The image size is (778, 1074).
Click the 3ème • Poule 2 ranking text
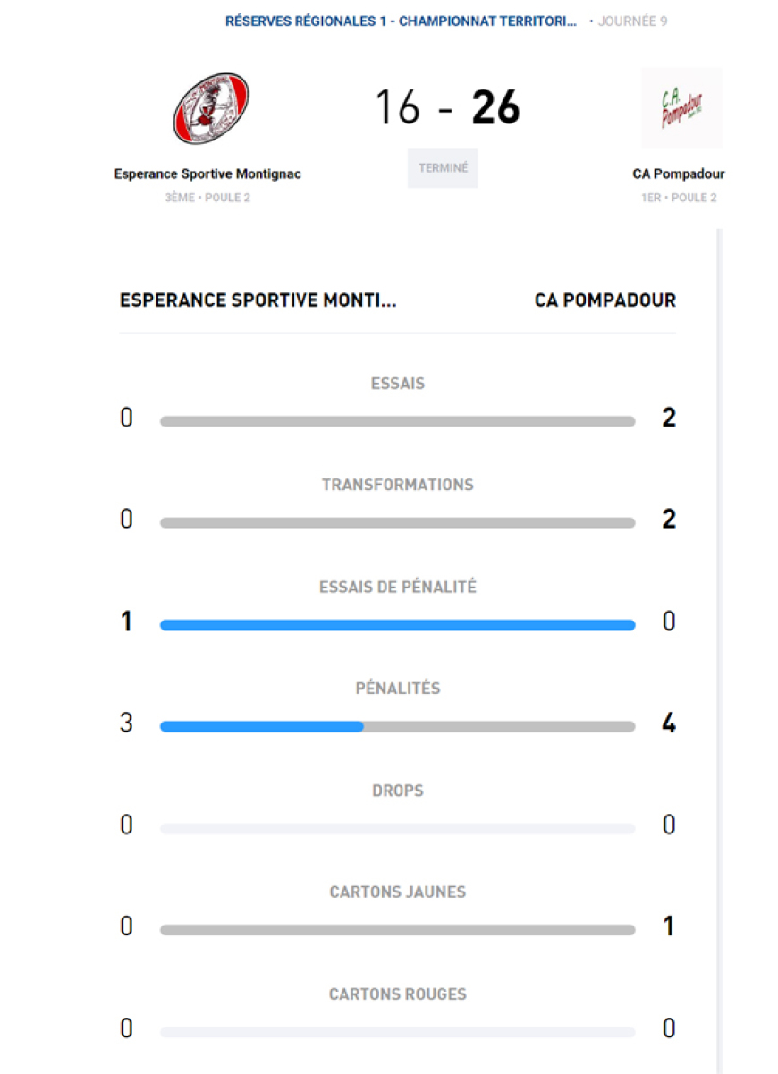pyautogui.click(x=207, y=198)
